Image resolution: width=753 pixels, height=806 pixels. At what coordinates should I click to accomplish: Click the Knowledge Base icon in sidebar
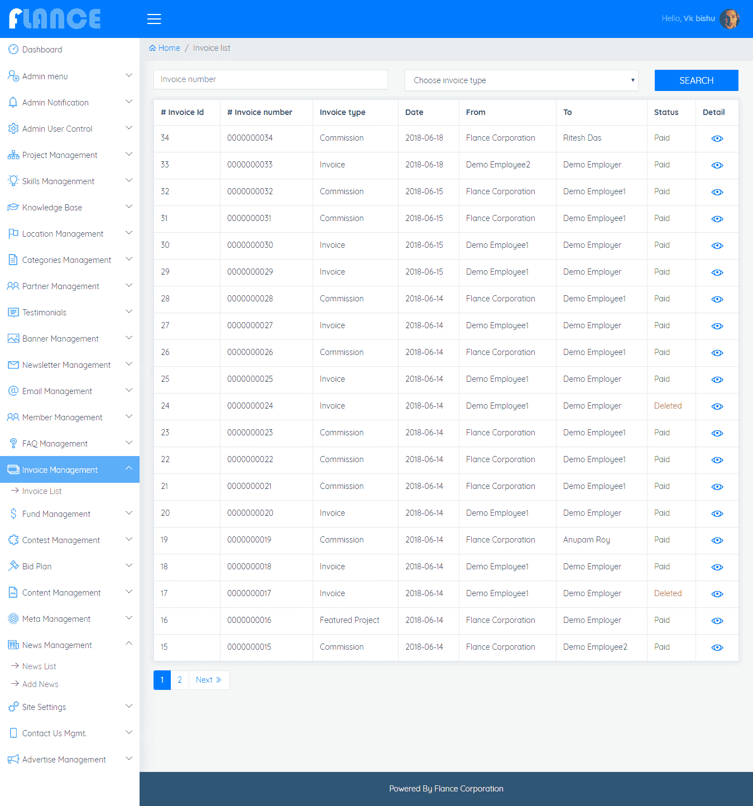point(13,207)
